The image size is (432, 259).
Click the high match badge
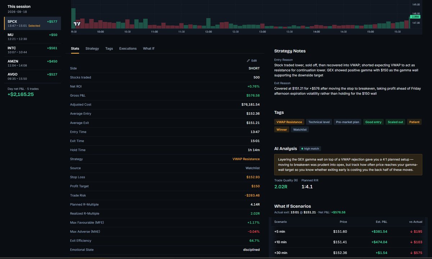tap(310, 149)
